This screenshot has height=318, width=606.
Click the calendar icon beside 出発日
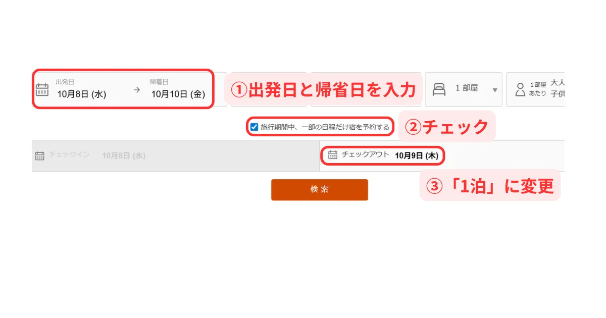[x=42, y=90]
